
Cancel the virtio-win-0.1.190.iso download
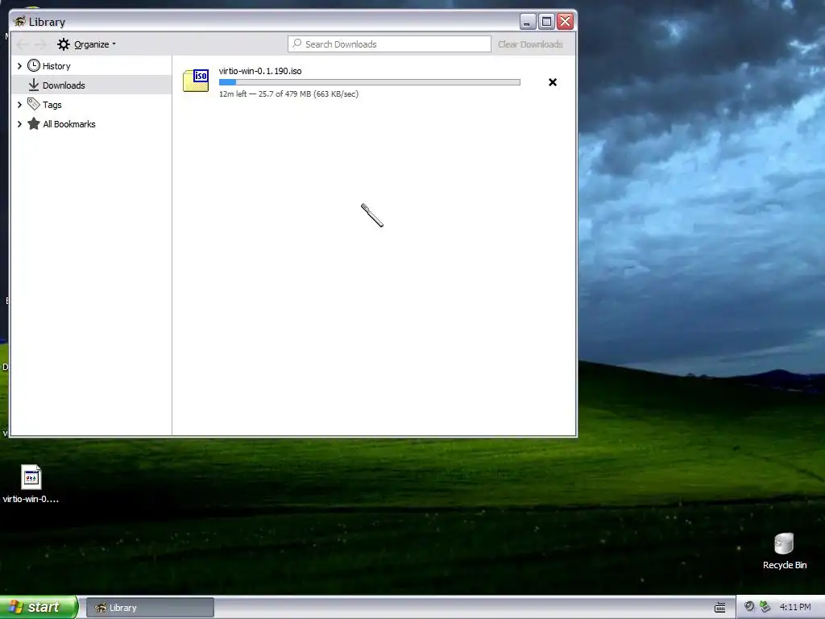[553, 82]
